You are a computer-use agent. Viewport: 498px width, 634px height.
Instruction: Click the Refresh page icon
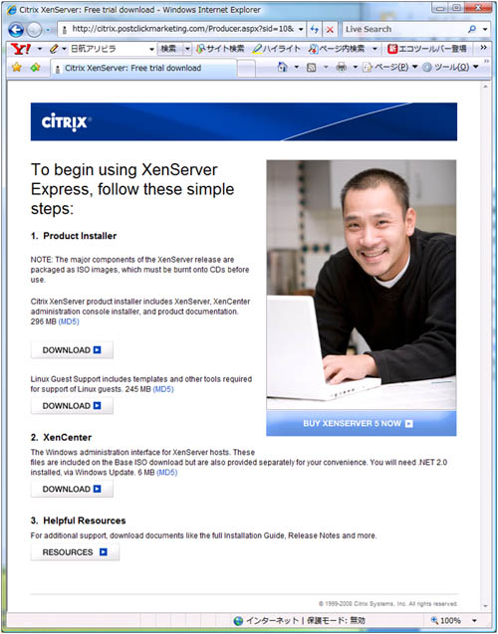315,29
